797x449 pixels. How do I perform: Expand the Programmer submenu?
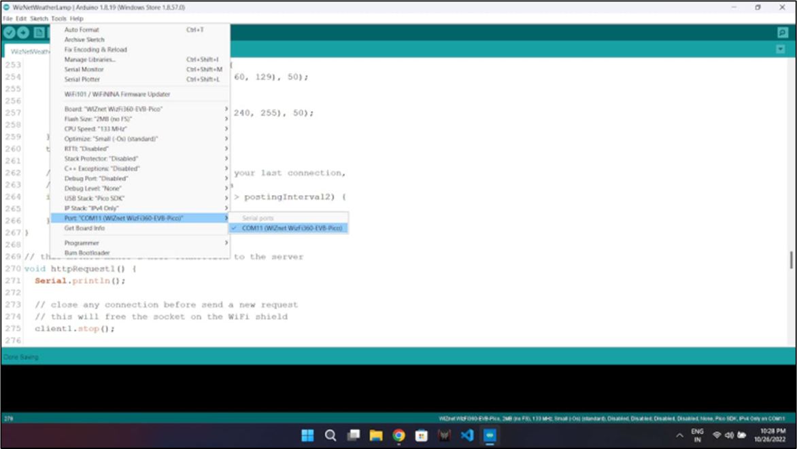140,243
